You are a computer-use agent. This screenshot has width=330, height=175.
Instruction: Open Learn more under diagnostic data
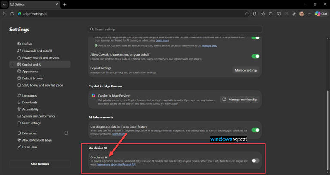click(119, 134)
